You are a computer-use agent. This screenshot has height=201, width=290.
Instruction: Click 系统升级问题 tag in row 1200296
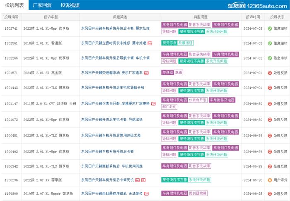click(200, 179)
